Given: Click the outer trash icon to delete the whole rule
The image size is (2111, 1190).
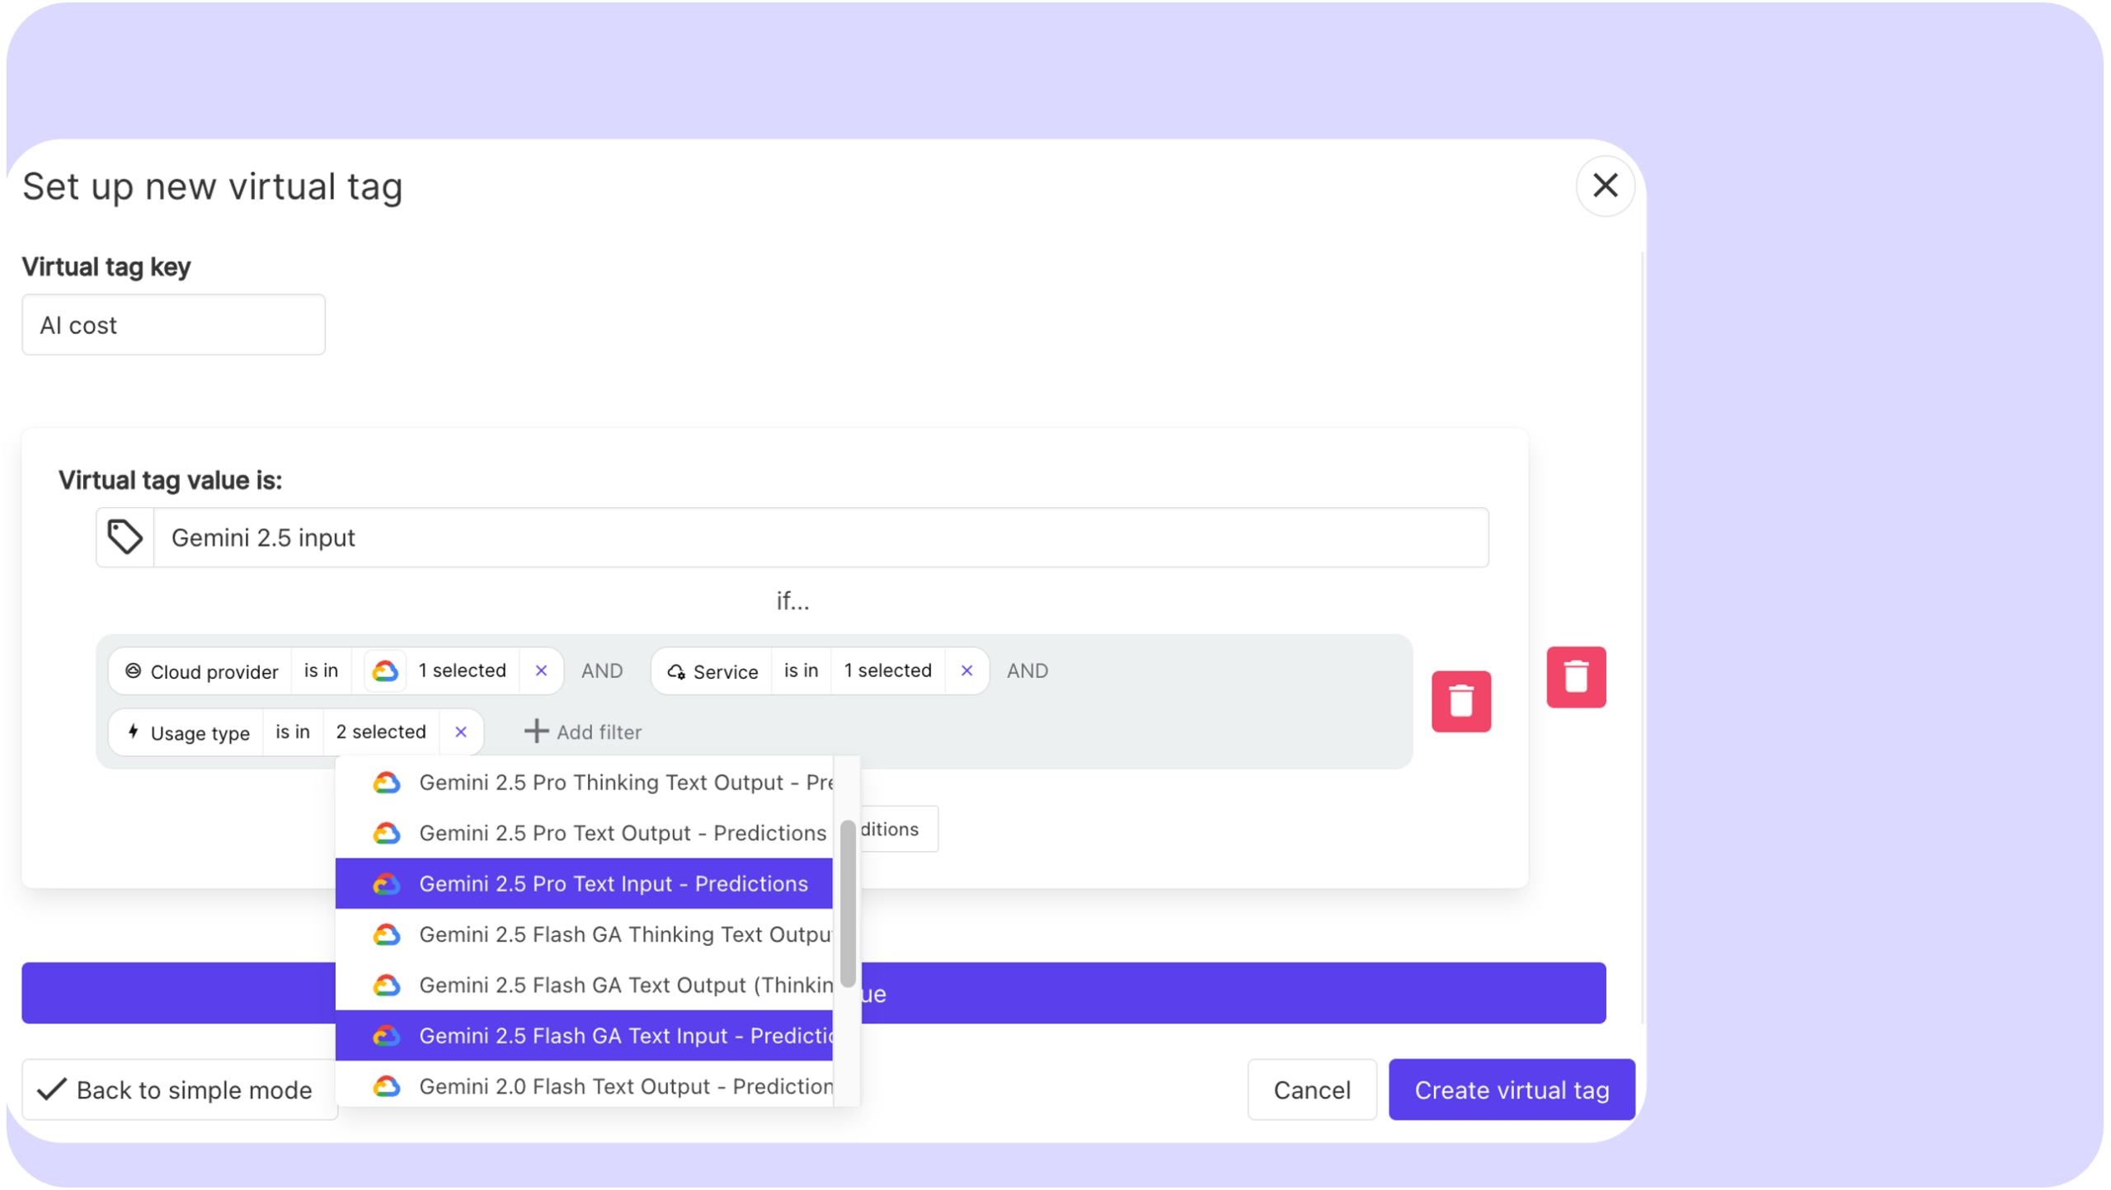Looking at the screenshot, I should [x=1577, y=676].
